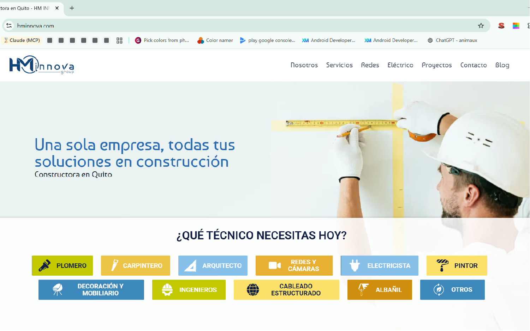Open the Pick colors from photo bookmark
Viewport: 530px width, 331px height.
point(162,41)
